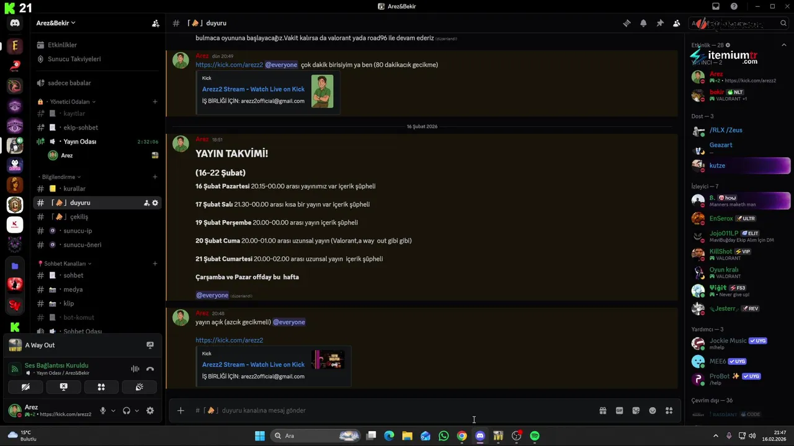Open Chrome from the Windows taskbar
Screen dimensions: 794x446
pyautogui.click(x=462, y=435)
